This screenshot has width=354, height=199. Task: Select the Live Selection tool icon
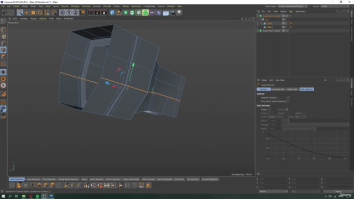click(20, 13)
